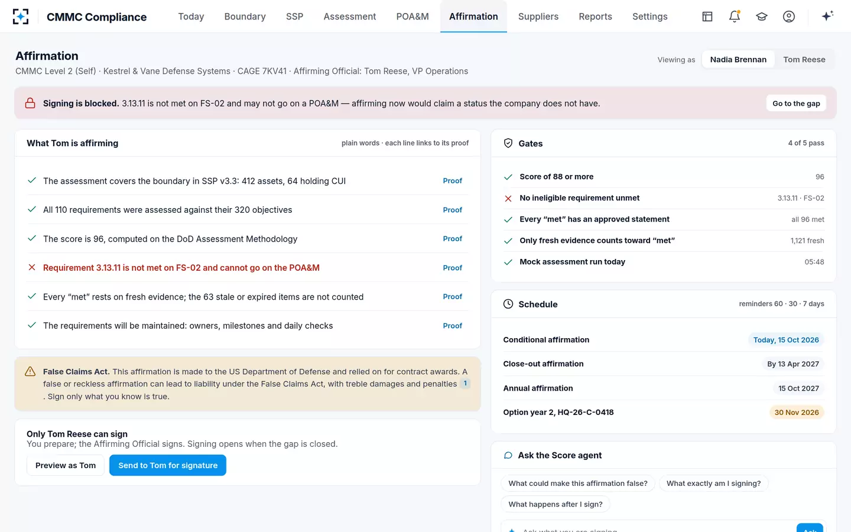Image resolution: width=851 pixels, height=532 pixels.
Task: Switch viewing as Tom Reese
Action: [804, 59]
